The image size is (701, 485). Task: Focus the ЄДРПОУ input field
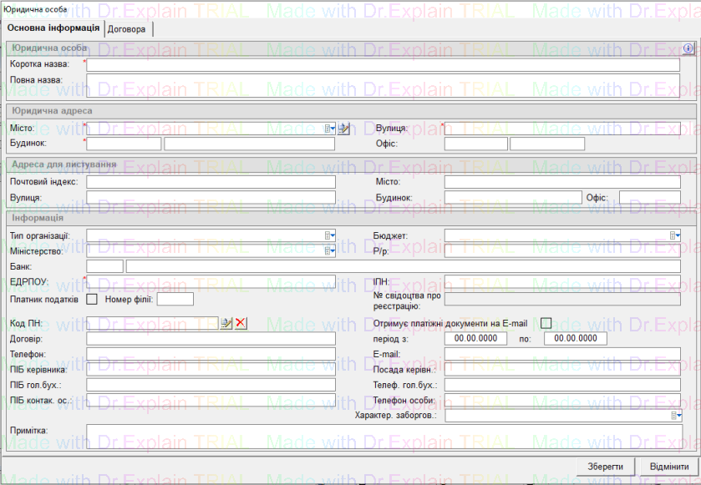211,281
